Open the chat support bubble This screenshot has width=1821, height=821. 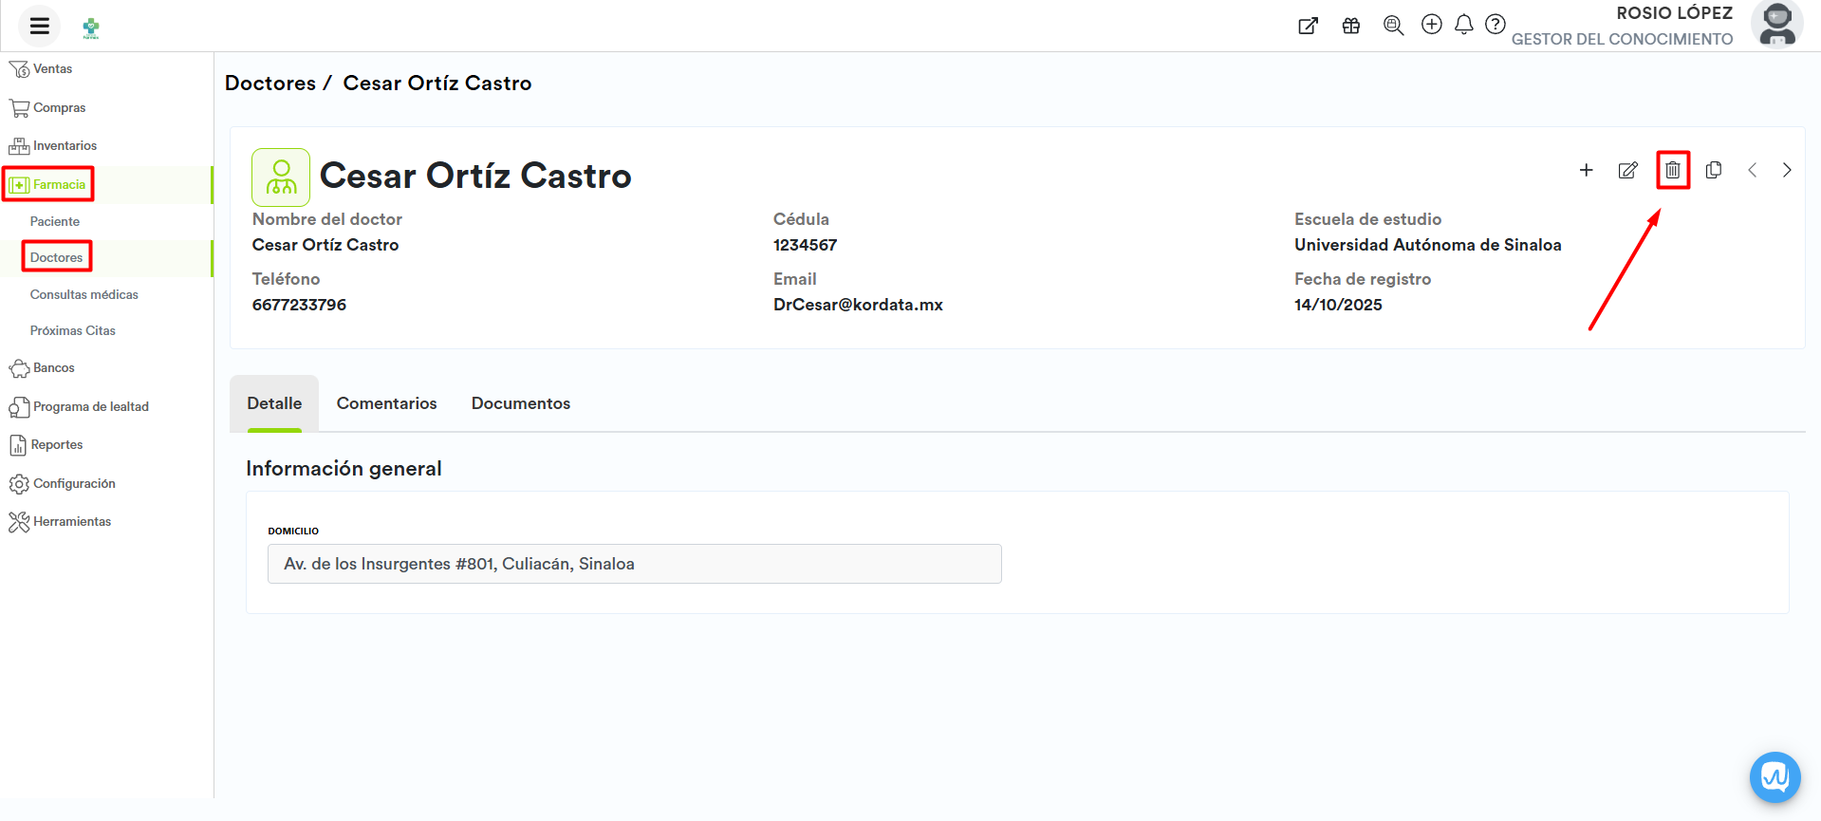(x=1775, y=777)
